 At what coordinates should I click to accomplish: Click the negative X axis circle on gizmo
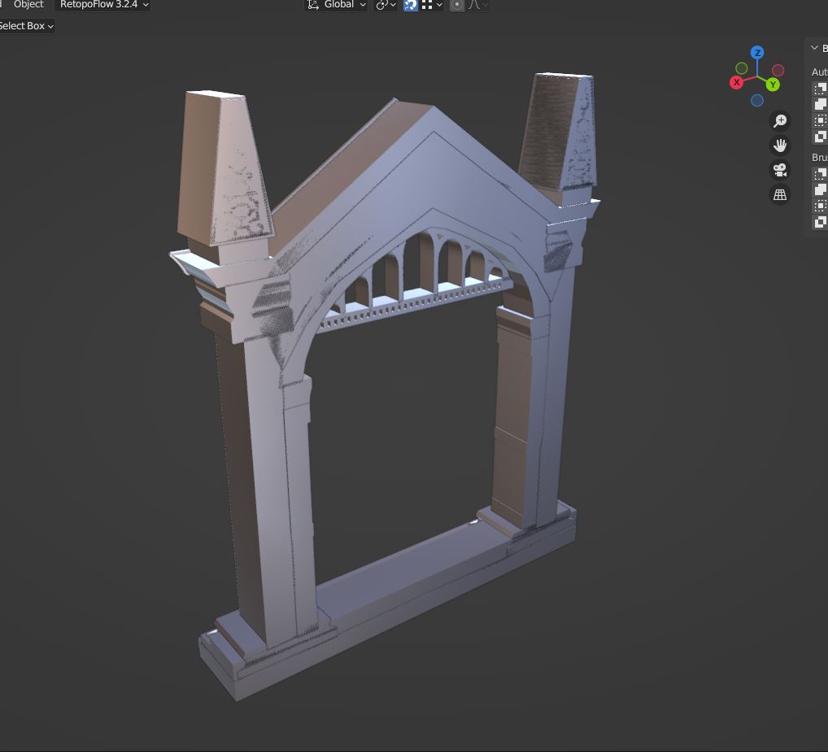[778, 70]
